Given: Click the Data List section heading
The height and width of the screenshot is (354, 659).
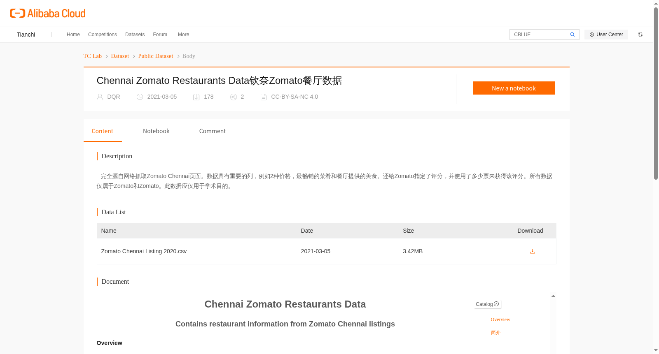Looking at the screenshot, I should (114, 212).
